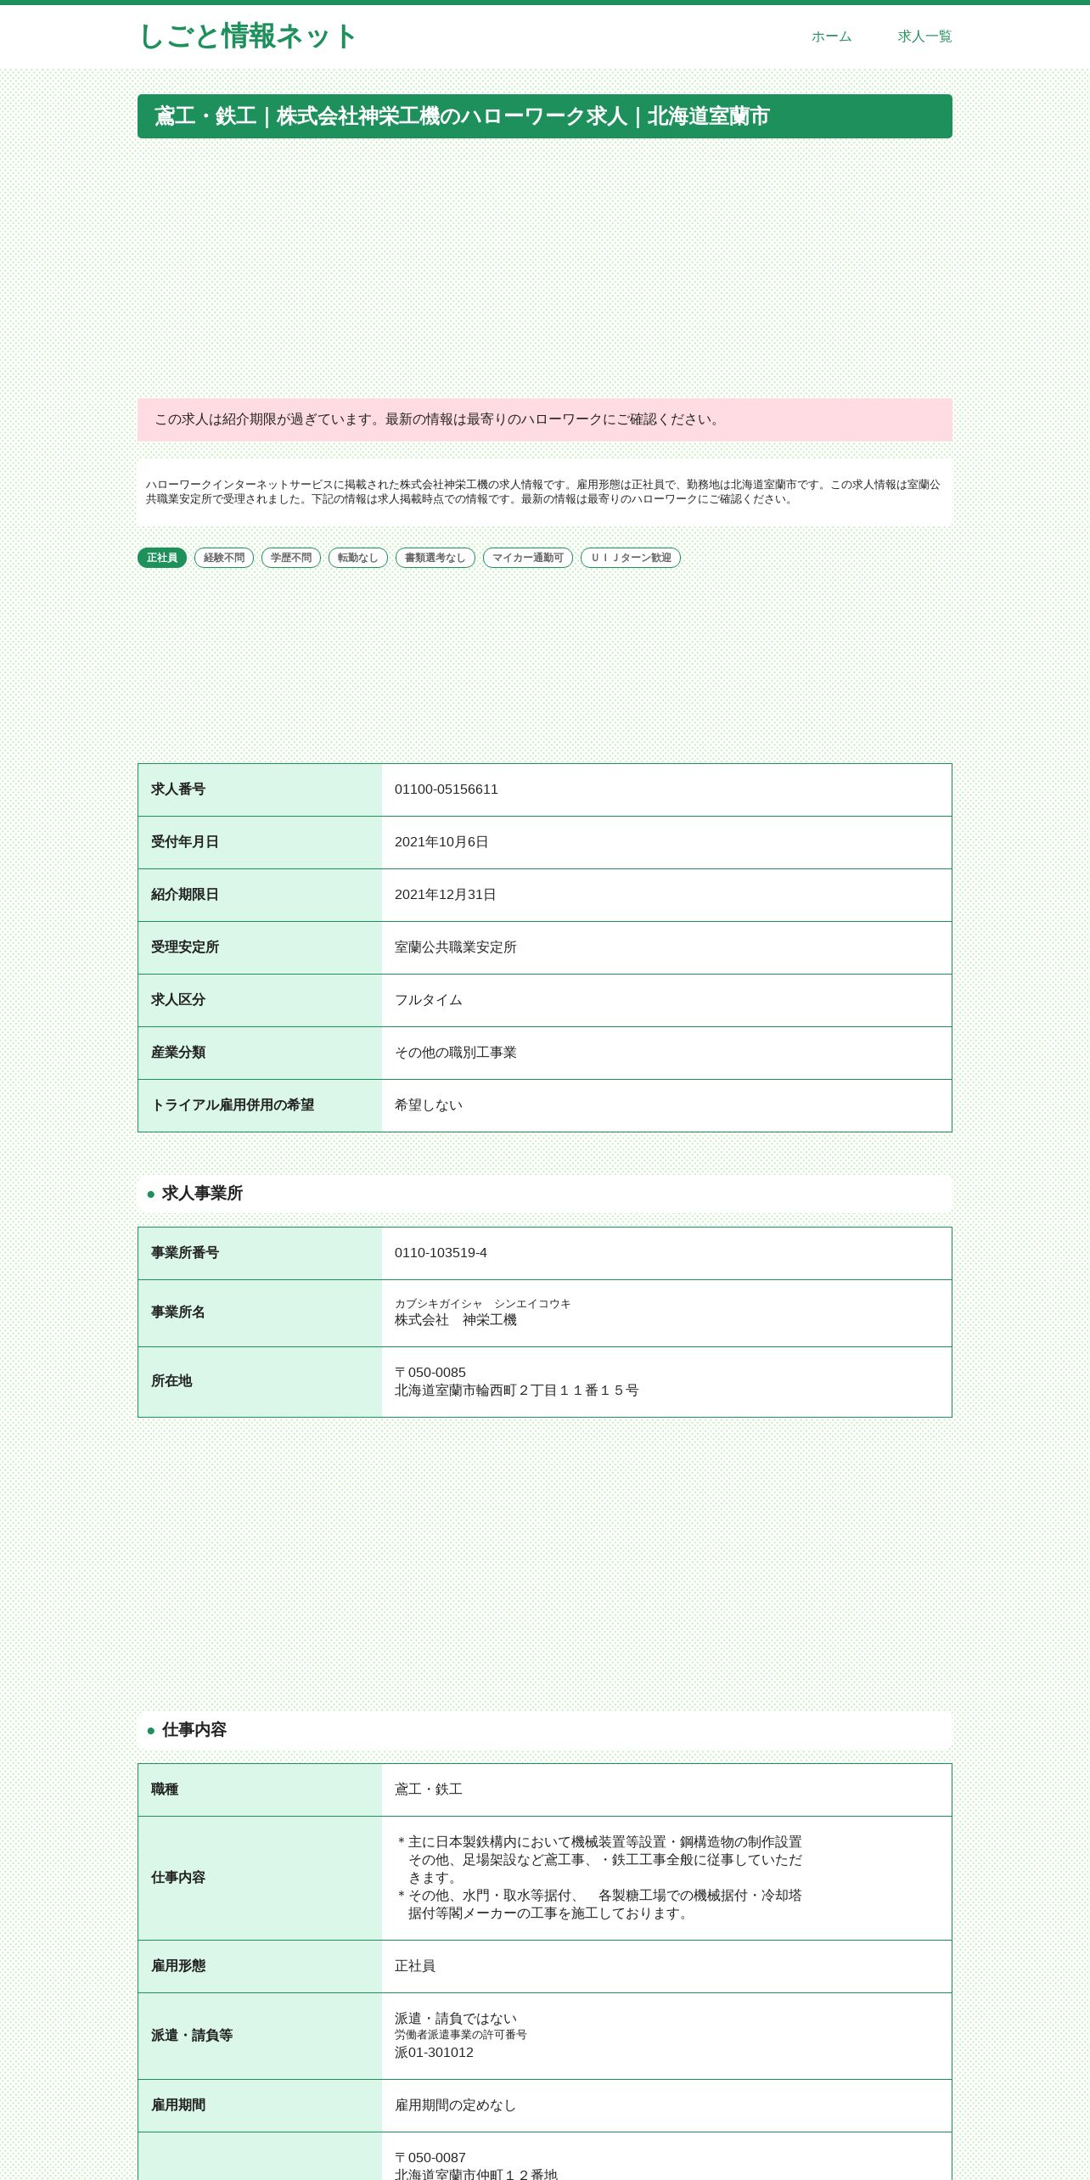This screenshot has height=2180, width=1090.
Task: Click the 雇用期間の定めなし value
Action: 456,2105
